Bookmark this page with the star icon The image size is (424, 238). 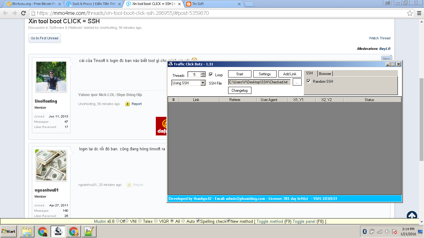click(410, 13)
